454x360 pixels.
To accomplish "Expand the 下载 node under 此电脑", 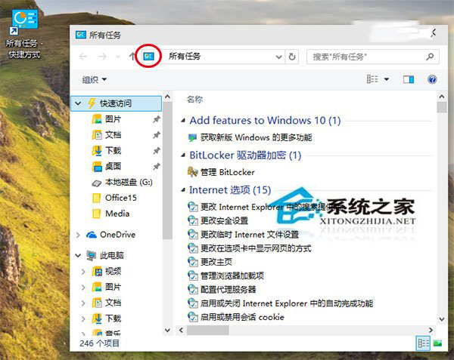I will [x=83, y=318].
